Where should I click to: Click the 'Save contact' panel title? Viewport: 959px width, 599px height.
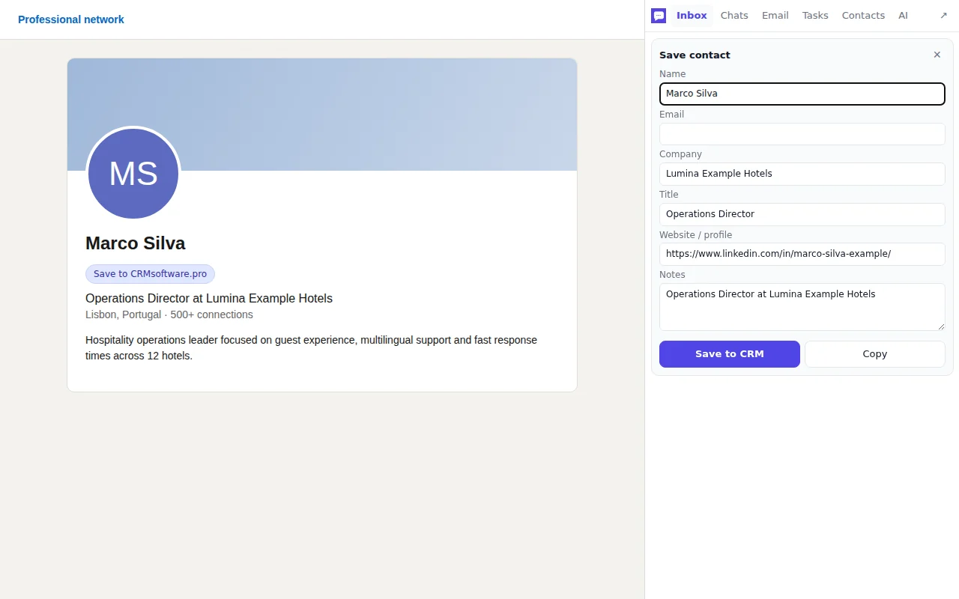point(695,55)
